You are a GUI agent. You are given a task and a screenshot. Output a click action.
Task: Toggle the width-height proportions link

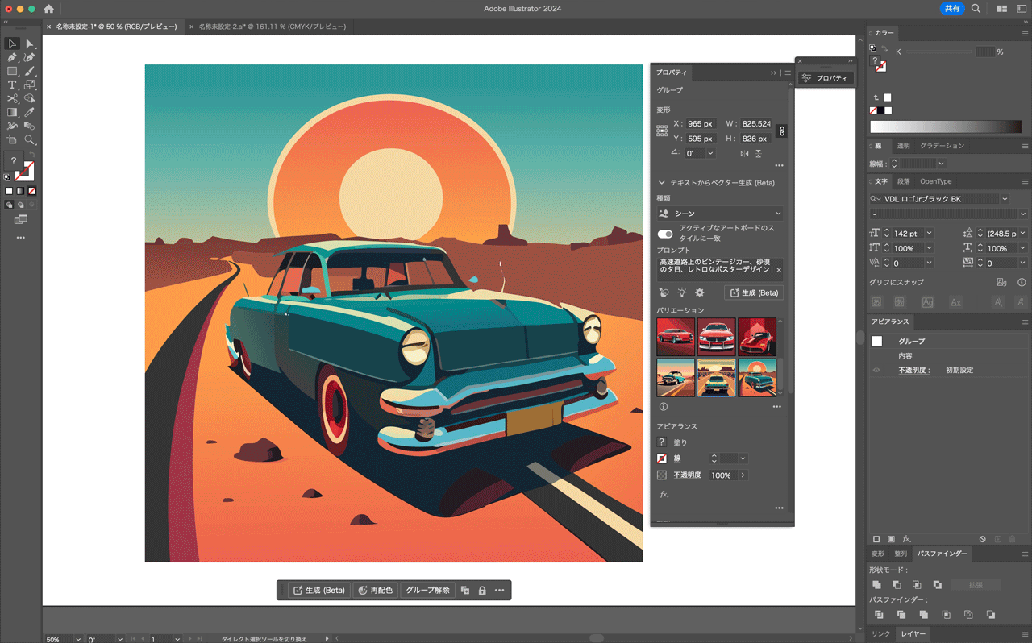[780, 131]
